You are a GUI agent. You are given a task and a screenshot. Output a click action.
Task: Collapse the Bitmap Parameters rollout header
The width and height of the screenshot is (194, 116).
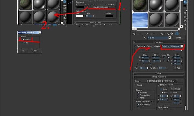159,77
